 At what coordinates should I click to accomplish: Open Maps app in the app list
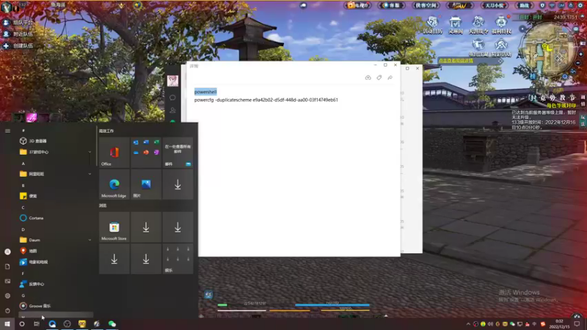click(x=54, y=251)
